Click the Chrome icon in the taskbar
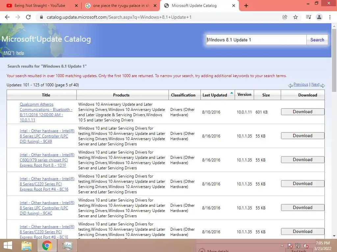 [x=47, y=245]
